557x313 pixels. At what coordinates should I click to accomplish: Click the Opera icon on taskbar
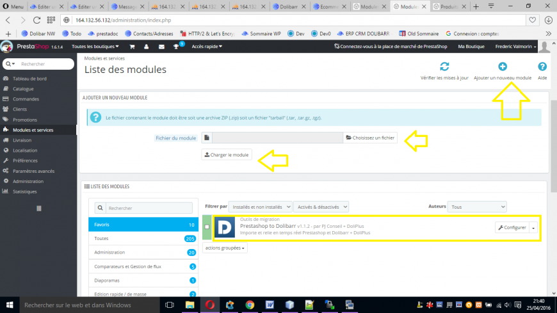pyautogui.click(x=209, y=305)
